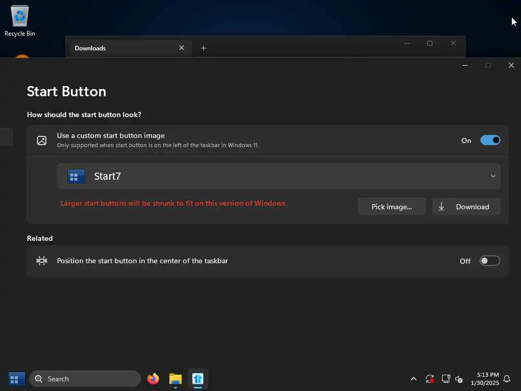Launch Firefox from the taskbar
Viewport: 521px width, 391px height.
point(153,379)
